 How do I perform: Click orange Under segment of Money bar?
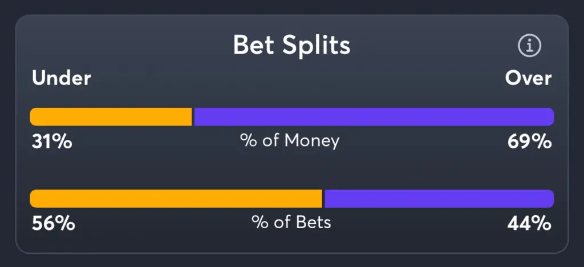click(111, 117)
